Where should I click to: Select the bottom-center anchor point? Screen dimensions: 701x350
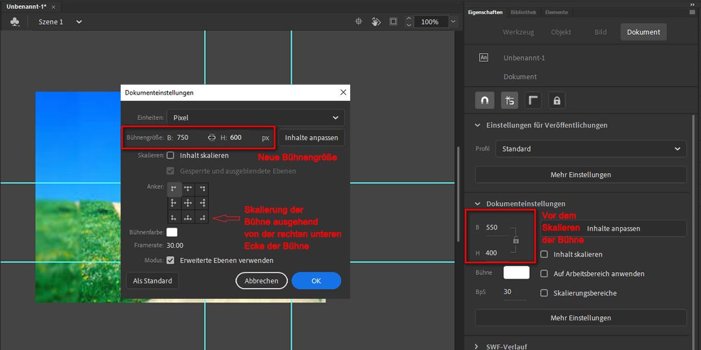[x=188, y=217]
